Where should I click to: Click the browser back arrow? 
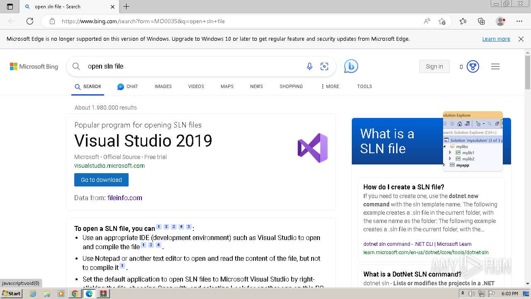(12, 21)
